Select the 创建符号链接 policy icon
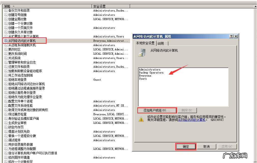Screen dimensions: 257x163 pos(6,15)
